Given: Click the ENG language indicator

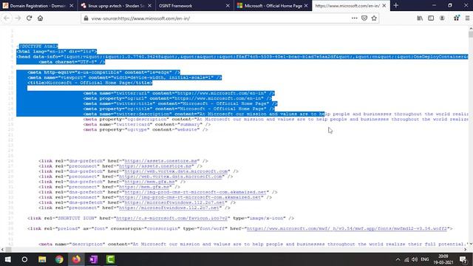Looking at the screenshot, I should click(x=425, y=259).
